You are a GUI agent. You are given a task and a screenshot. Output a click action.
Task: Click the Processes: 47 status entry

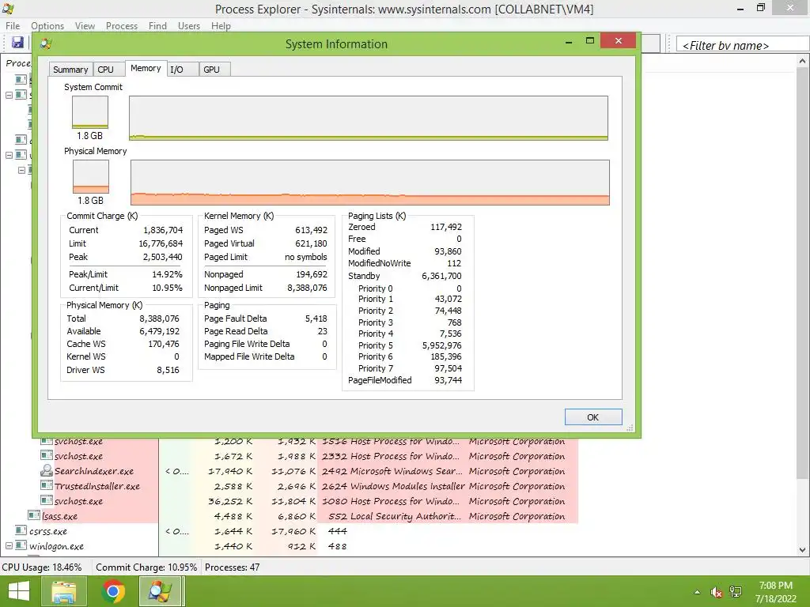coord(233,567)
